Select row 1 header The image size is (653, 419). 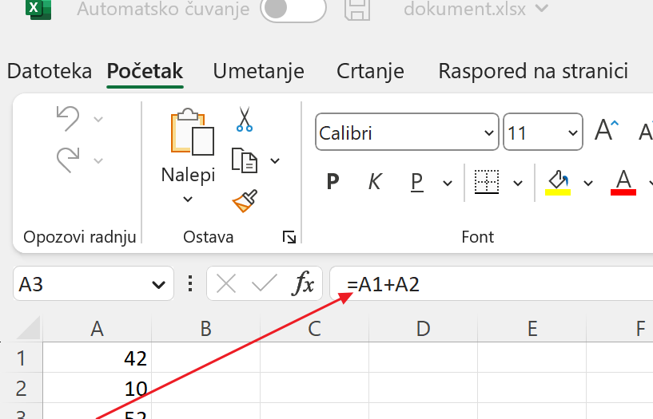click(x=22, y=358)
